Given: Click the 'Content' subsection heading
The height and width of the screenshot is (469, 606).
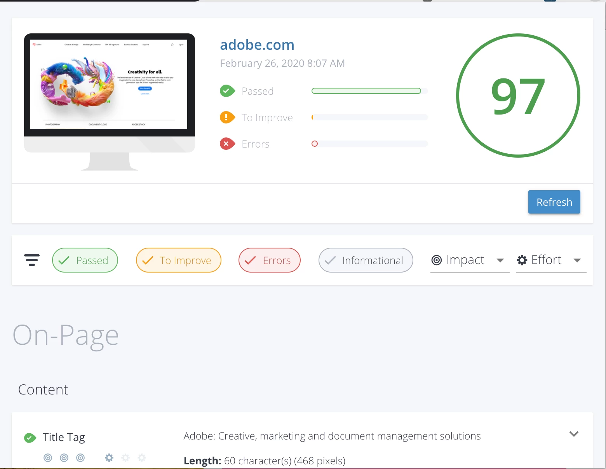Looking at the screenshot, I should click(x=43, y=390).
